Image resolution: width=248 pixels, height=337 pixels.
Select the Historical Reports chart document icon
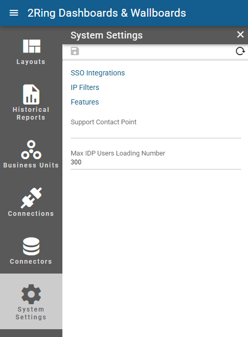(31, 94)
